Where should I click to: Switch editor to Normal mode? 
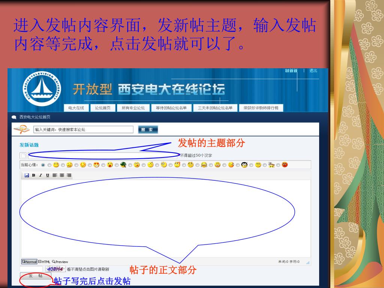pos(29,262)
